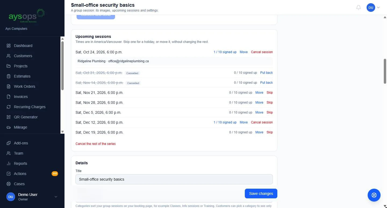Open the Recurring Charges refresh icon
This screenshot has height=208, width=387.
point(9,107)
